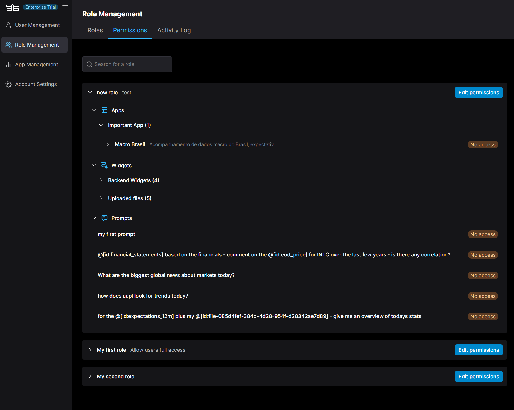Screen dimensions: 514x410
Task: Expand the My first role panel
Action: pos(90,350)
